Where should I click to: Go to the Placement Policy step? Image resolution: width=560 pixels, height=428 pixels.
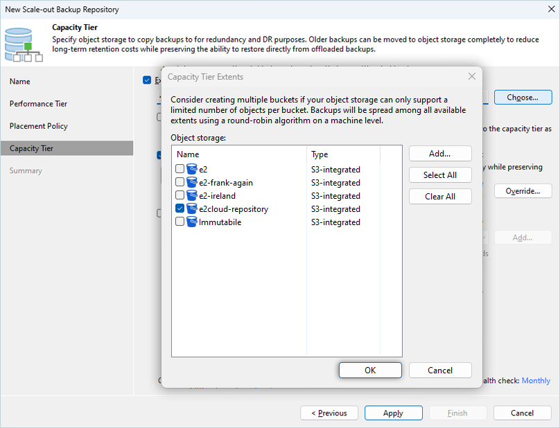point(39,126)
